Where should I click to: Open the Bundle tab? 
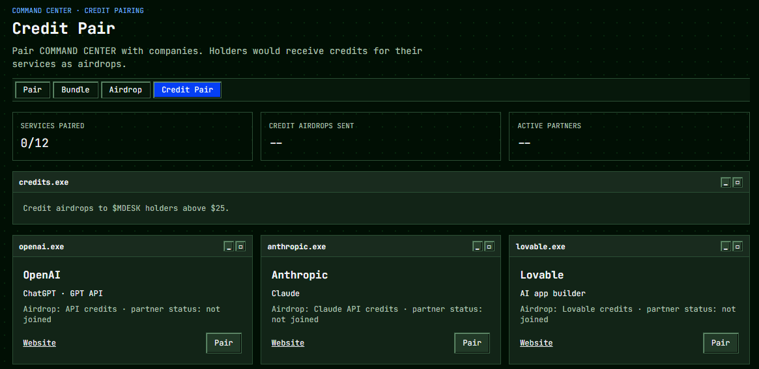click(76, 90)
